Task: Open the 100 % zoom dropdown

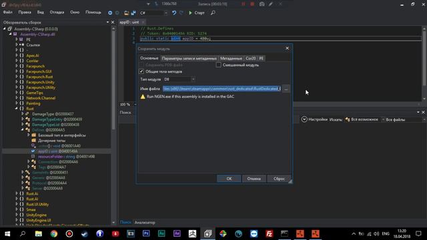Action: click(x=135, y=105)
